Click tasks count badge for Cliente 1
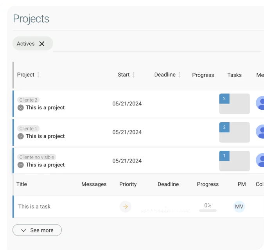 pos(224,127)
